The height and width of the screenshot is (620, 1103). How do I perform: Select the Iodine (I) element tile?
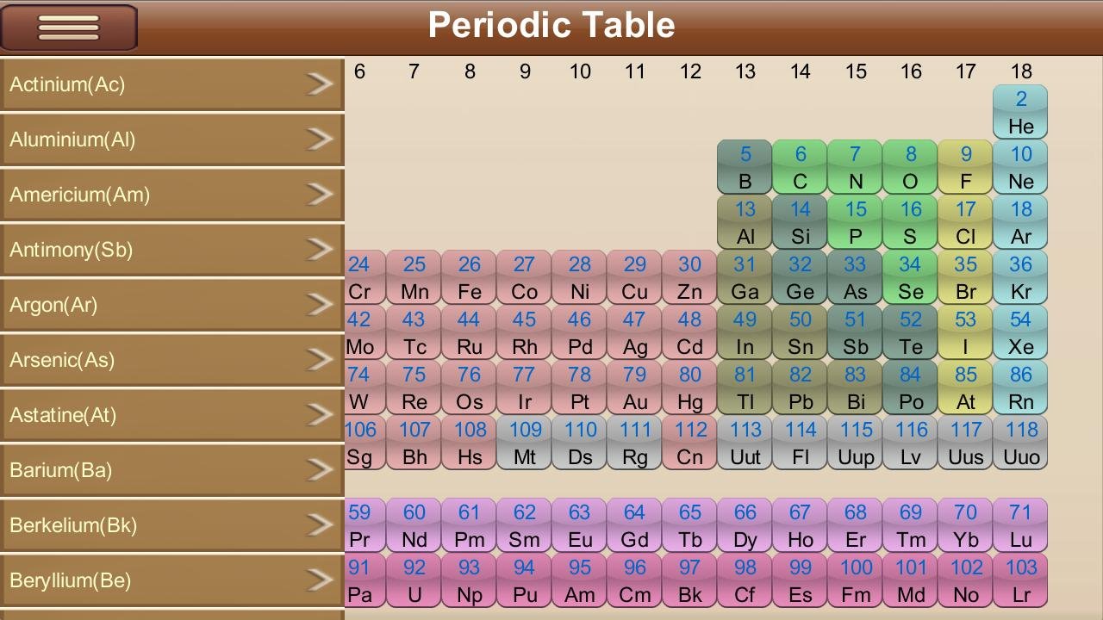click(x=965, y=332)
